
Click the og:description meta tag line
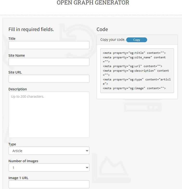click(136, 73)
